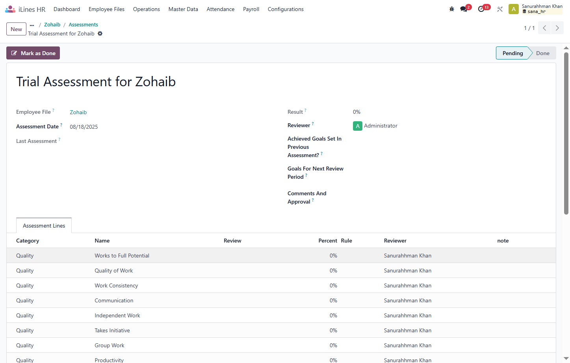Viewport: 570px width, 363px height.
Task: Show help tooltip for Last Assessment
Action: tap(59, 139)
